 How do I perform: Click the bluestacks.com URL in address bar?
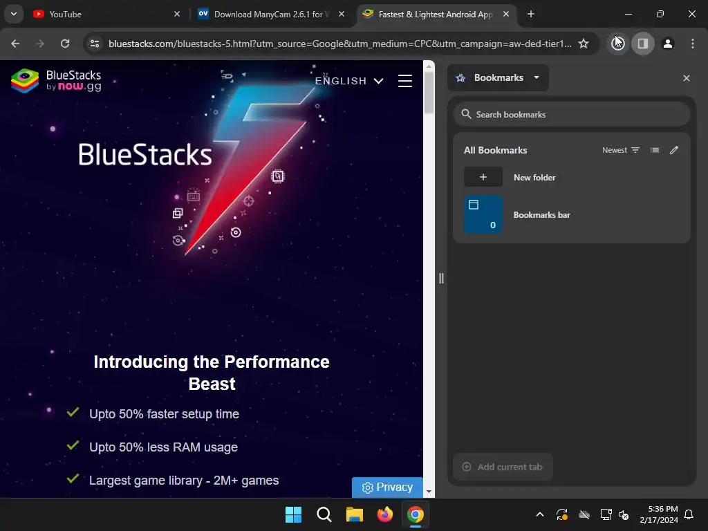point(339,44)
